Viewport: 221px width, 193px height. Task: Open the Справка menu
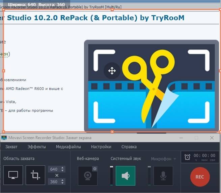(129, 147)
